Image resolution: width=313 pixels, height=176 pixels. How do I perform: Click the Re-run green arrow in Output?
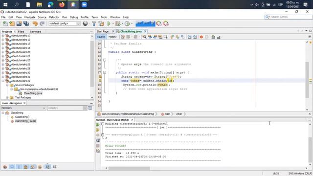pyautogui.click(x=98, y=125)
